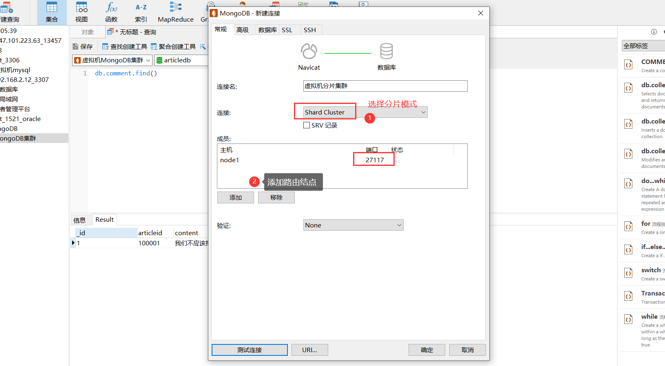Click the 27117 port cell
The height and width of the screenshot is (366, 665).
[375, 160]
